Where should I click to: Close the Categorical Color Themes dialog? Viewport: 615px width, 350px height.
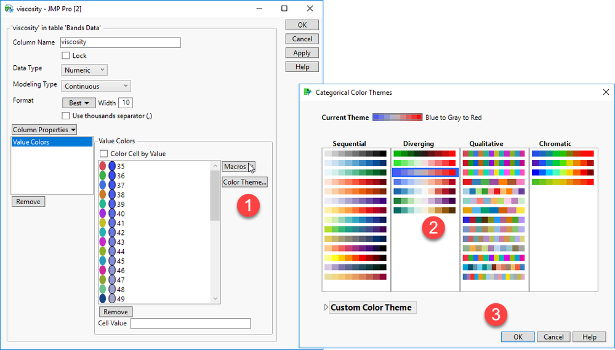pos(606,92)
